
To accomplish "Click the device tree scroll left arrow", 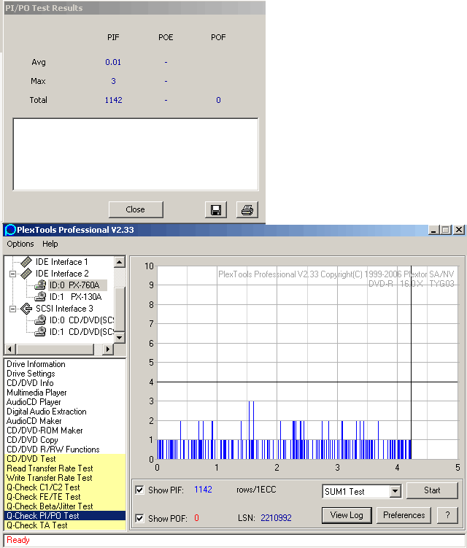I will click(9, 349).
